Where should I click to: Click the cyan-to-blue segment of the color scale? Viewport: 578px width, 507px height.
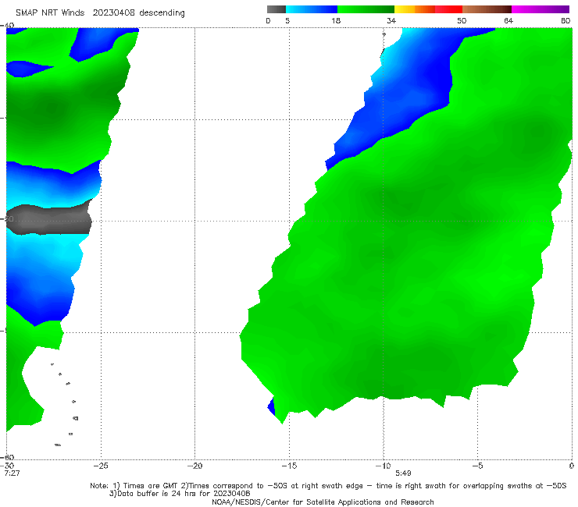coord(312,9)
